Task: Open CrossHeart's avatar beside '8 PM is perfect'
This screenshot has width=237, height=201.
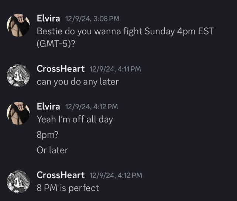Action: coord(18,182)
